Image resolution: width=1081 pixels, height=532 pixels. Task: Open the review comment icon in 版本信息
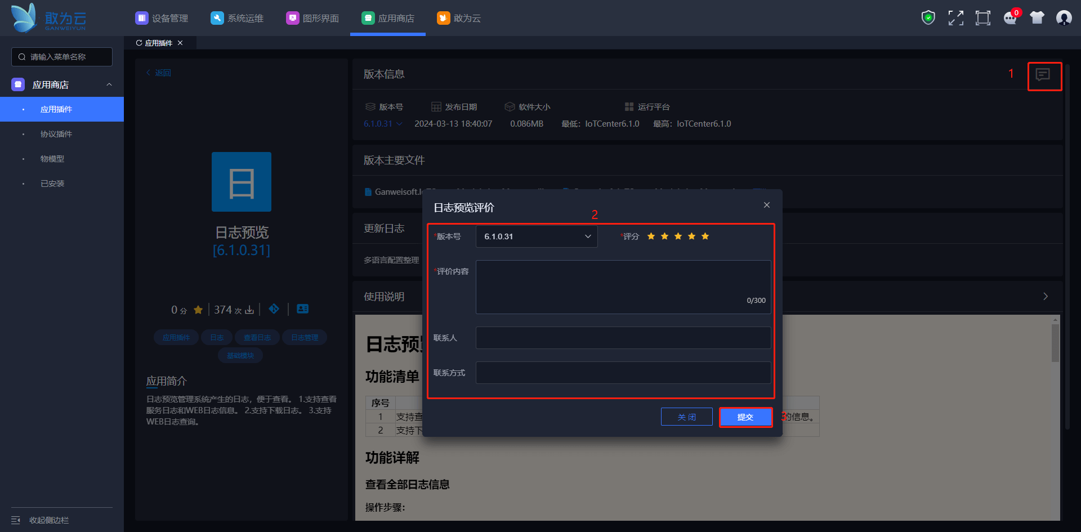[1043, 75]
